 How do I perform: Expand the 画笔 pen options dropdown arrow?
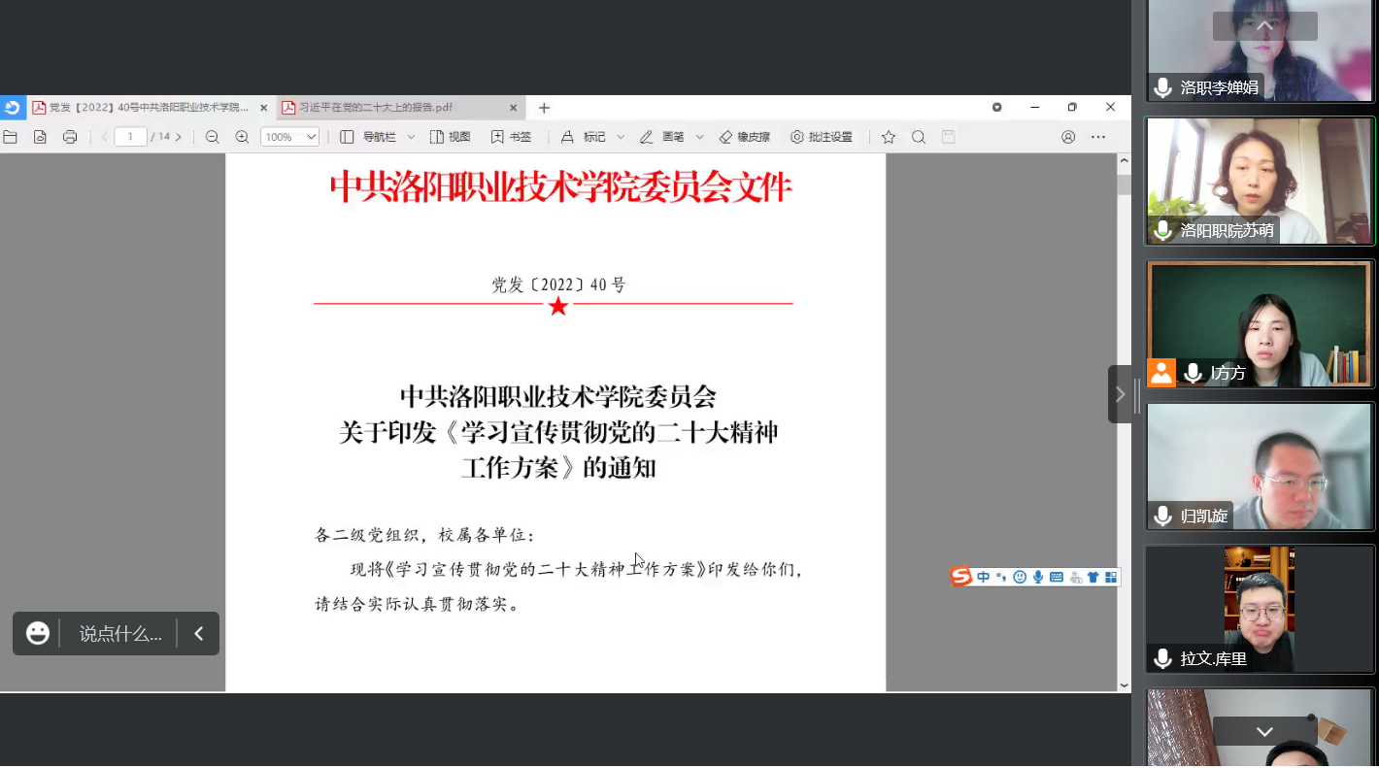[x=699, y=137]
